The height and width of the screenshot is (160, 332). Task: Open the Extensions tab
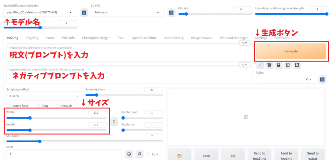[x=282, y=38]
